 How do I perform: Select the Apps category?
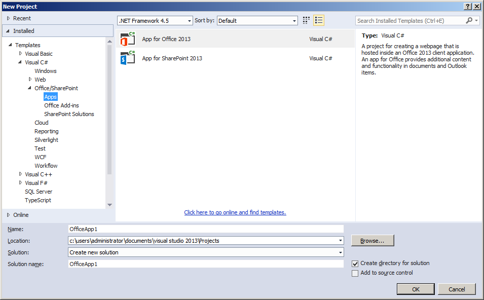click(51, 97)
